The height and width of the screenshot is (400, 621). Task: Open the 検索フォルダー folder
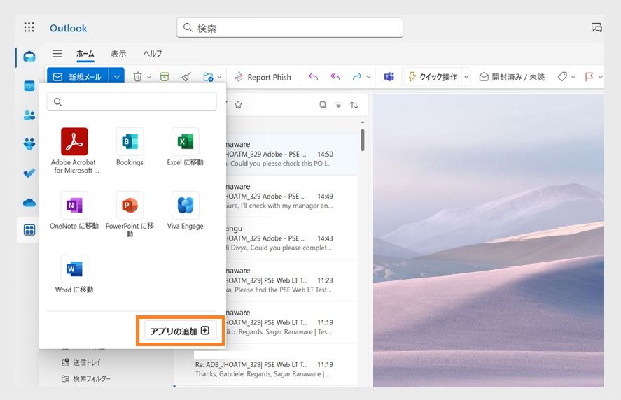point(86,378)
